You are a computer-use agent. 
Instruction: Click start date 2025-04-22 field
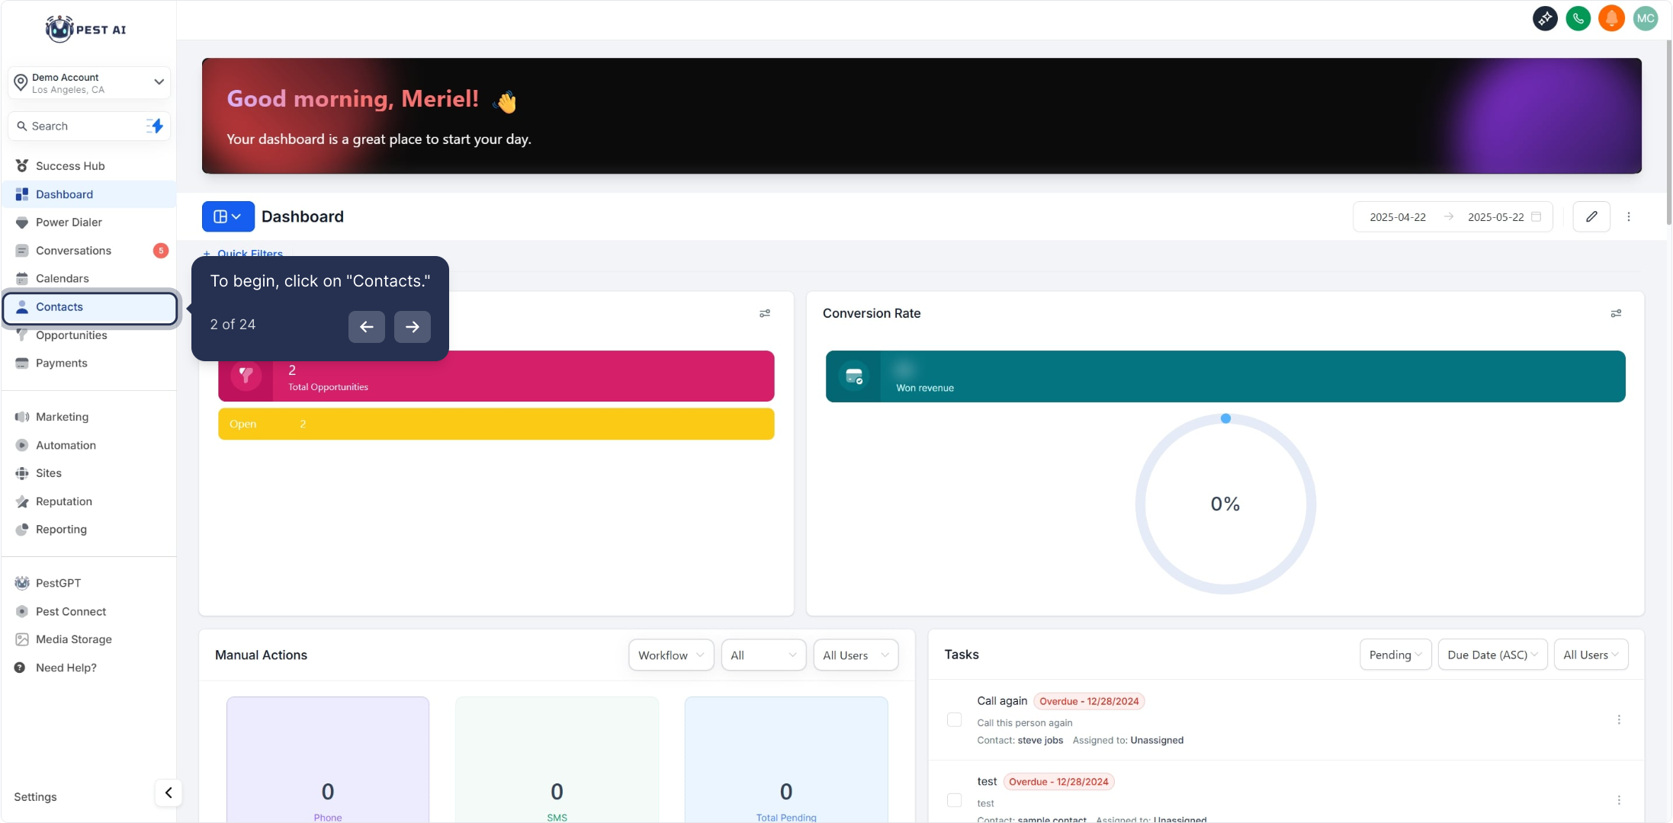(1398, 216)
